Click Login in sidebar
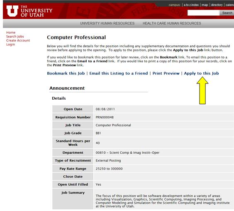This screenshot has width=234, height=211. (x=10, y=44)
